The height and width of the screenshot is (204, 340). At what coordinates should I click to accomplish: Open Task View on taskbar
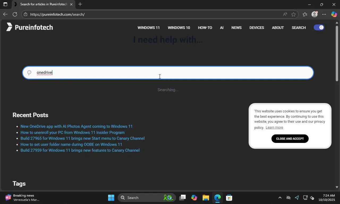point(182,198)
